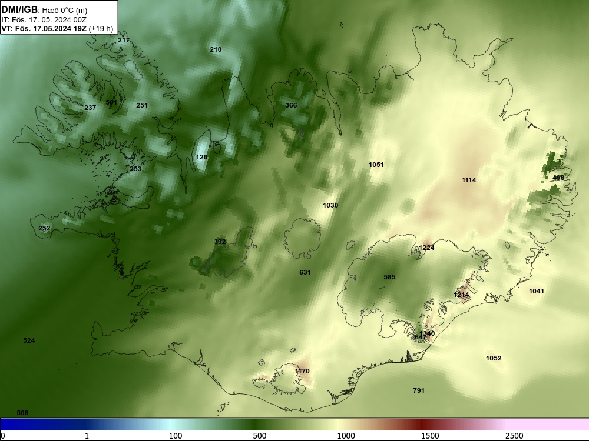Click the map value 217
Image resolution: width=589 pixels, height=441 pixels.
pos(124,40)
